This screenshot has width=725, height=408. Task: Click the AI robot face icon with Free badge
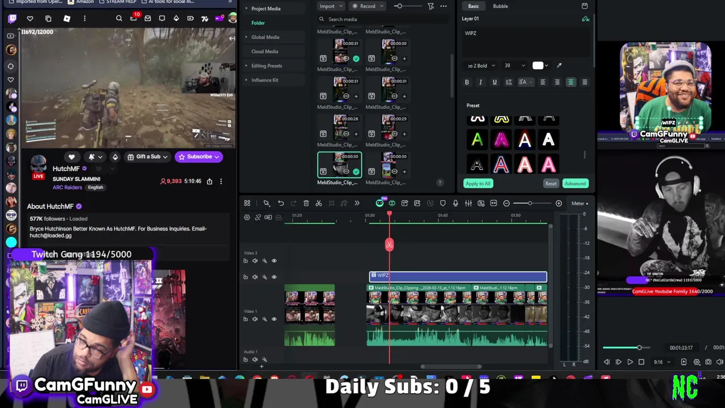pyautogui.click(x=379, y=203)
